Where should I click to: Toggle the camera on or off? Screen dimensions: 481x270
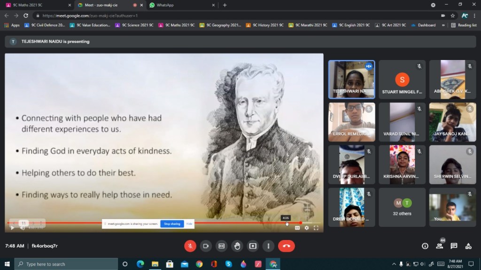(x=206, y=246)
